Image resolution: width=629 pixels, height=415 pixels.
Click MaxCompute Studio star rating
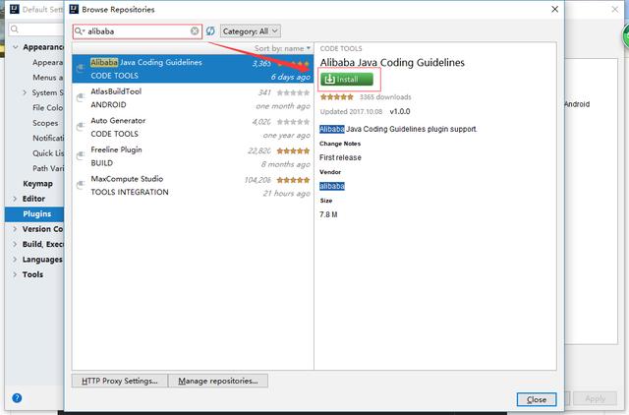click(x=293, y=180)
